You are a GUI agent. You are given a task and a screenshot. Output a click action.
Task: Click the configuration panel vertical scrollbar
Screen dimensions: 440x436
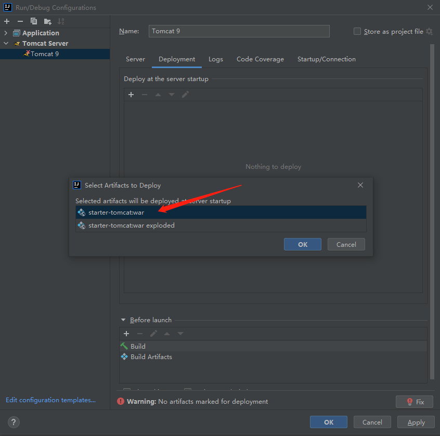(x=432, y=212)
